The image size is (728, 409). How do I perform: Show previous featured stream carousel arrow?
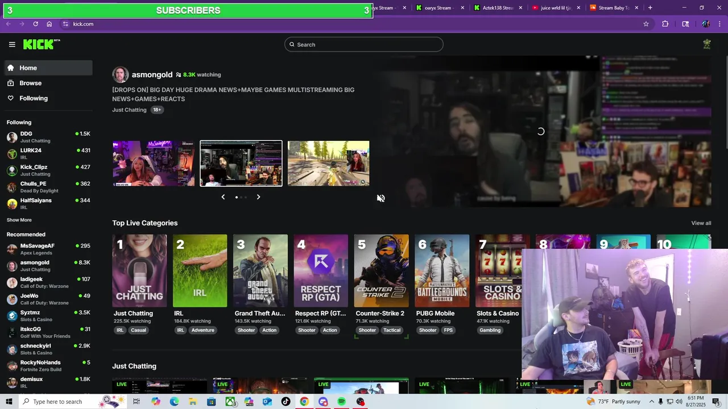click(223, 197)
